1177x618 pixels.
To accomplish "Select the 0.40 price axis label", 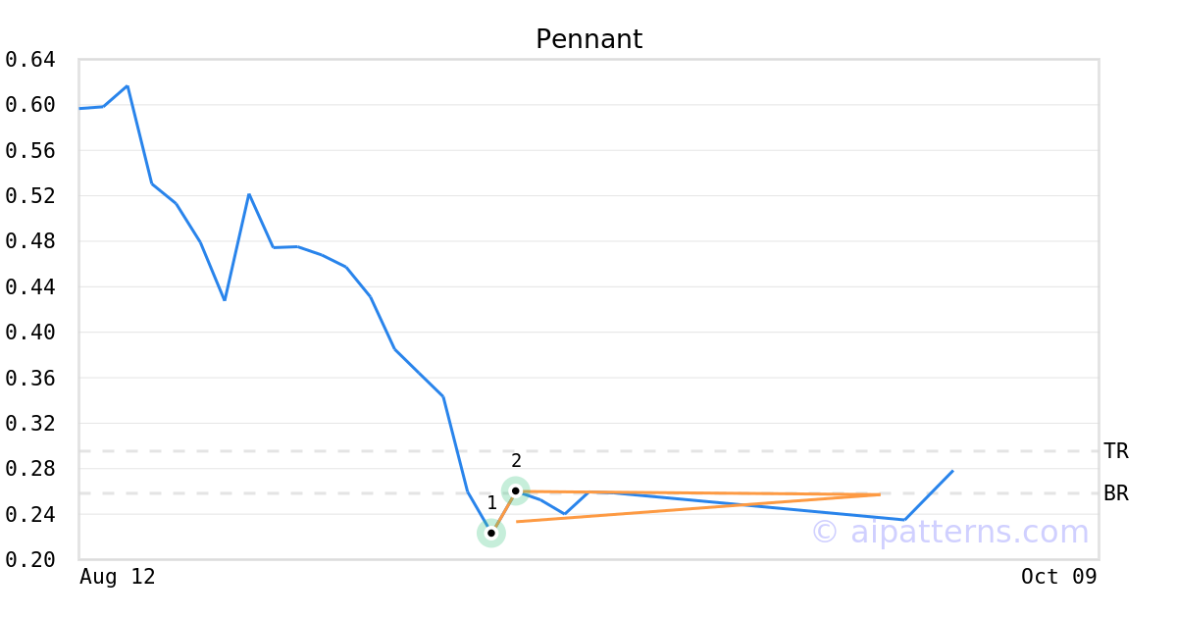I will click(x=29, y=333).
